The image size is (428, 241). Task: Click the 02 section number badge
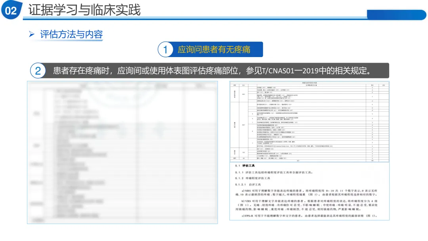pyautogui.click(x=11, y=10)
